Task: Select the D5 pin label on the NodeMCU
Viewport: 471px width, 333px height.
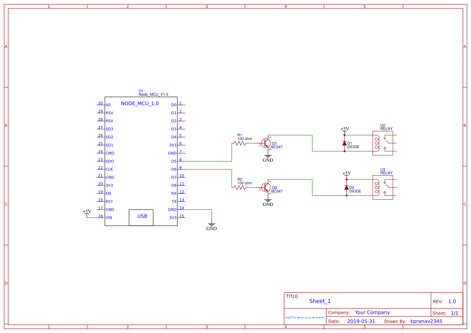Action: click(x=173, y=161)
